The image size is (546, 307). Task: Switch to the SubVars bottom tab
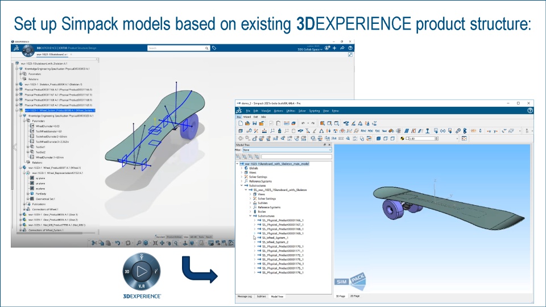[261, 297]
